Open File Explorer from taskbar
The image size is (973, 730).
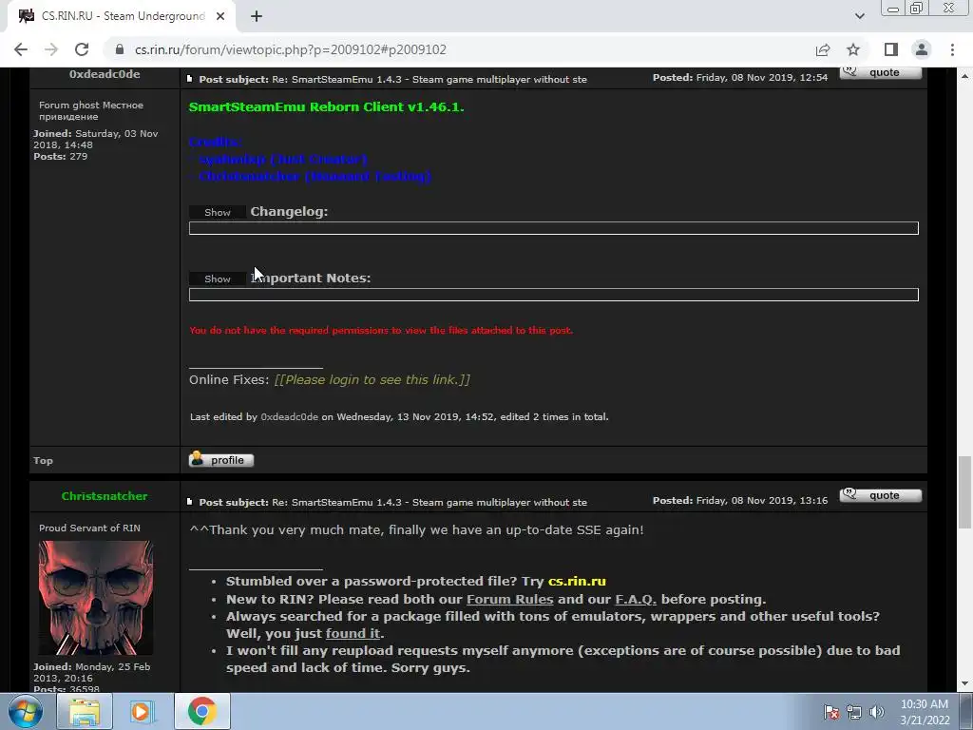pos(85,711)
